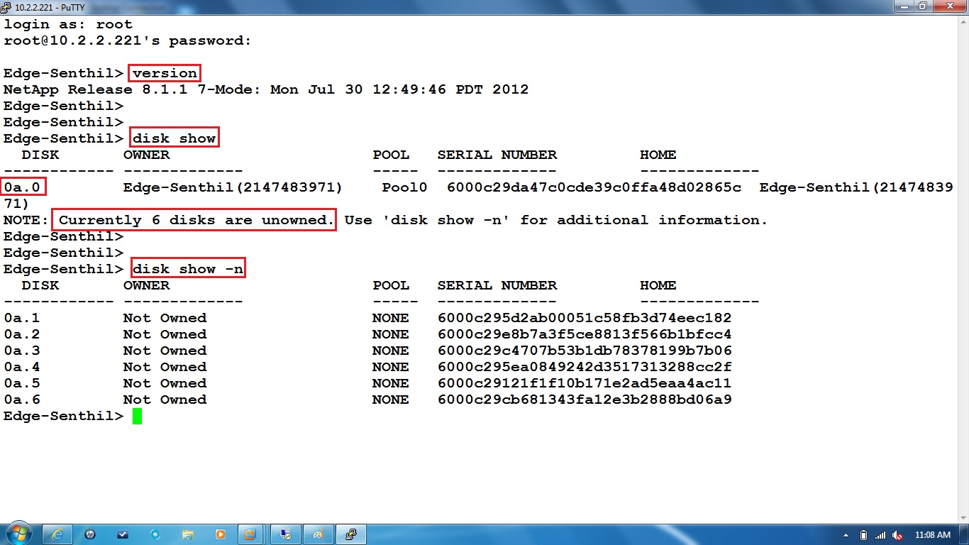The width and height of the screenshot is (969, 545).
Task: Open the network signal tray icon
Action: coord(880,535)
